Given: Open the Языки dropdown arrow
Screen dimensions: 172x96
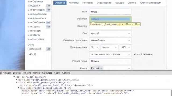Looking at the screenshot, I should click(x=129, y=68).
